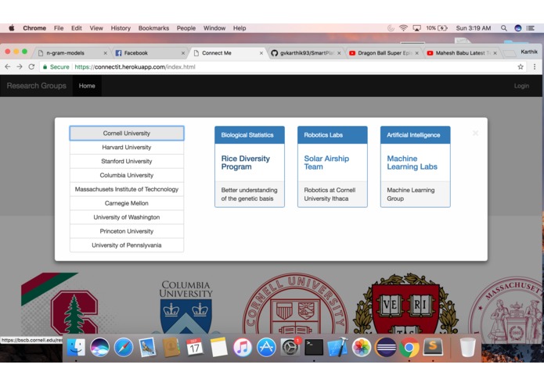Image resolution: width=544 pixels, height=386 pixels.
Task: Click the Karthik profile button in Chrome
Action: click(x=528, y=52)
